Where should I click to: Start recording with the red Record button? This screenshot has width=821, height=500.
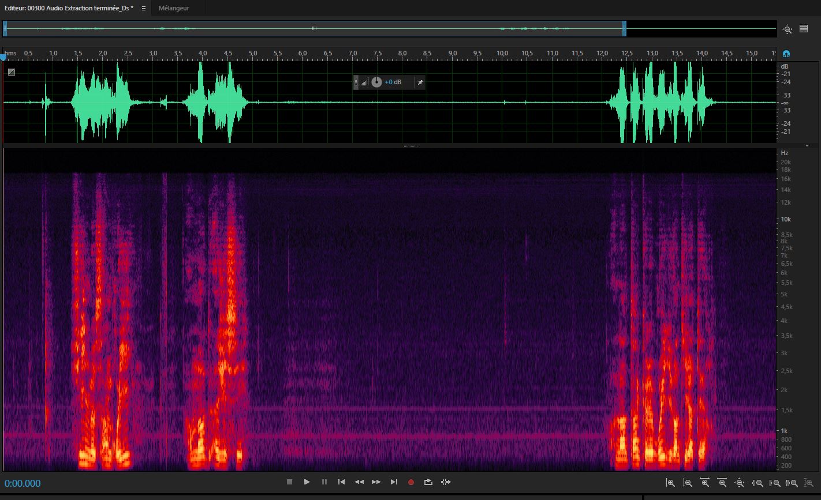point(411,482)
